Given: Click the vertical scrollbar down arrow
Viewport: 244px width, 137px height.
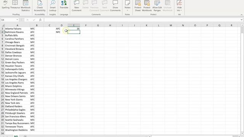Looking at the screenshot, I should pyautogui.click(x=242, y=133).
